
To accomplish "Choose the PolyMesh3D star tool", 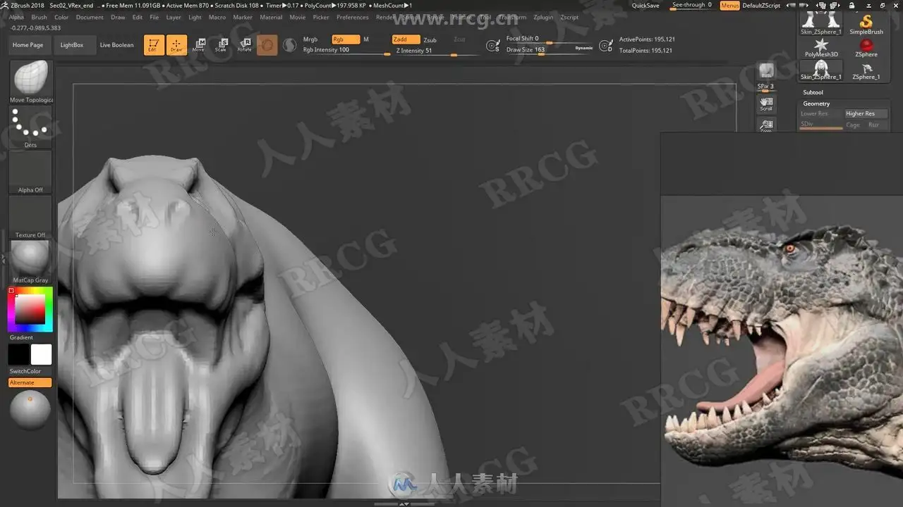I will pos(821,47).
